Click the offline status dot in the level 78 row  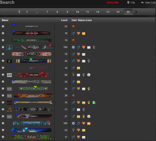tap(3, 54)
